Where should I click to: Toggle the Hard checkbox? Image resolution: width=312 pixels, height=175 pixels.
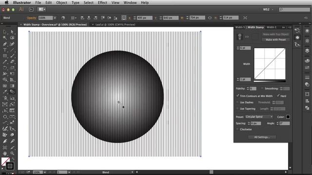click(x=278, y=96)
